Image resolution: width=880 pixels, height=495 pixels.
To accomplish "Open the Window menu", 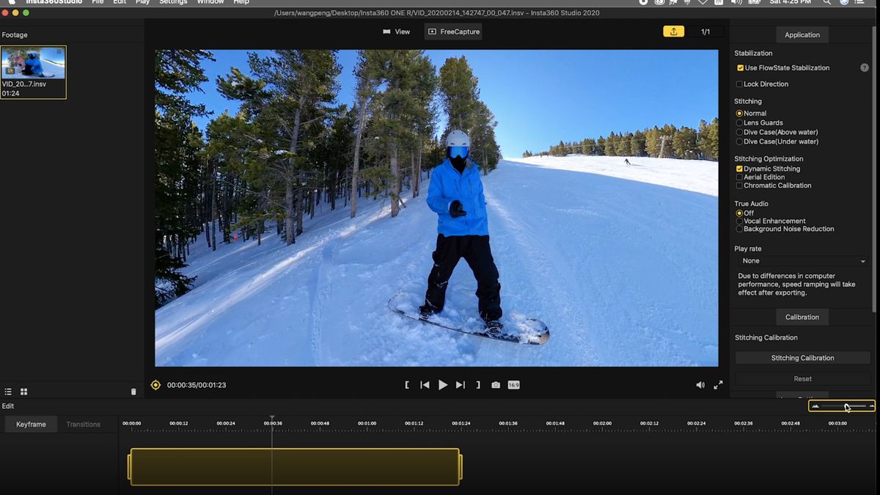I will pos(210,2).
